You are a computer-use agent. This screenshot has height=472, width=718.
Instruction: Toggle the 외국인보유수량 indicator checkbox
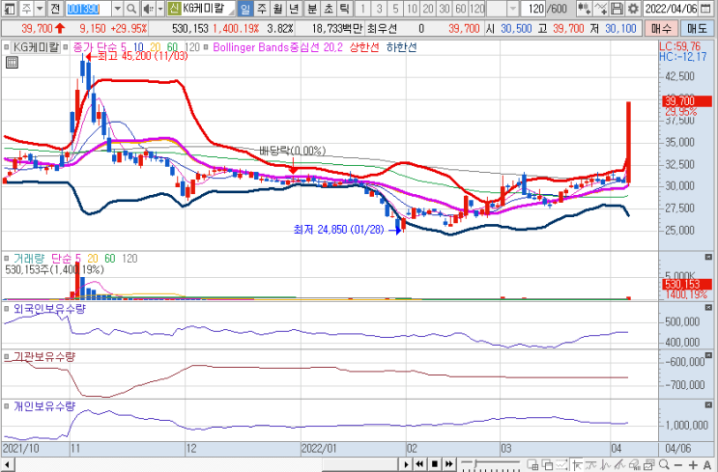[6, 309]
